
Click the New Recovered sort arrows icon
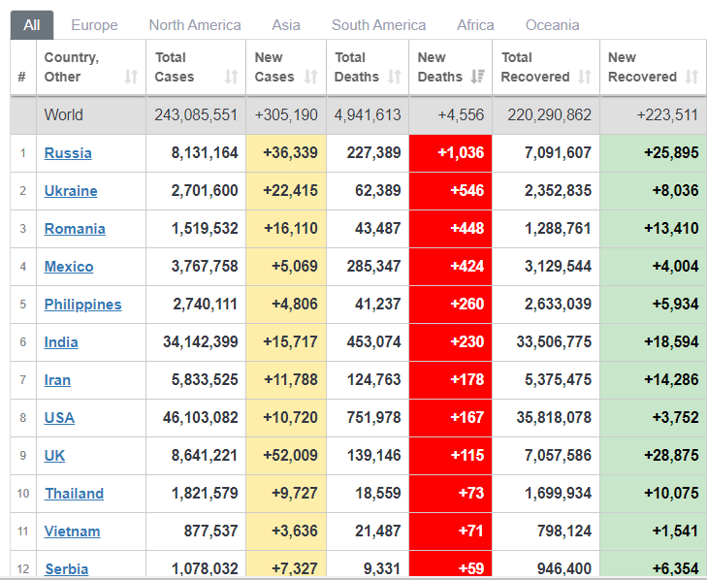click(691, 77)
